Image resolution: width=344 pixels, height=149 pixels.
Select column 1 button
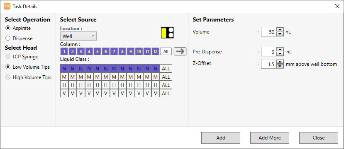(x=64, y=52)
